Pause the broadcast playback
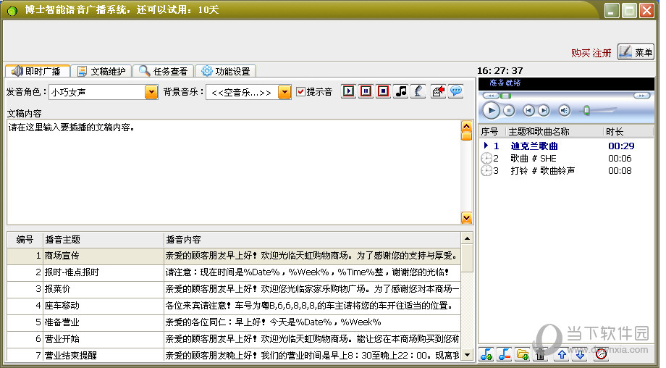666x368 pixels. click(366, 91)
